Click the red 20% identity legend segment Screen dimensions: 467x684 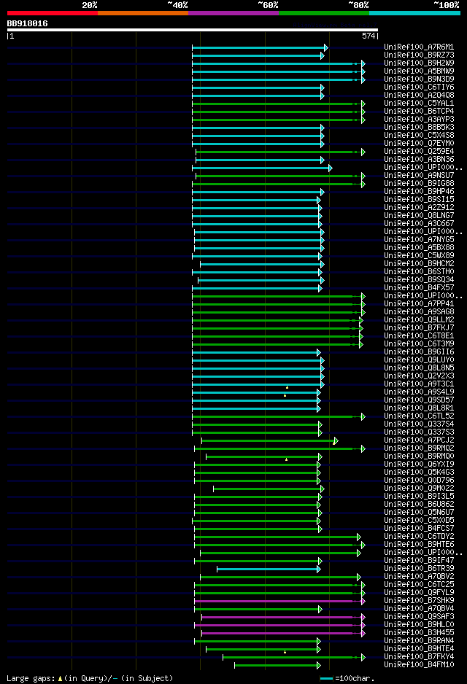point(53,13)
